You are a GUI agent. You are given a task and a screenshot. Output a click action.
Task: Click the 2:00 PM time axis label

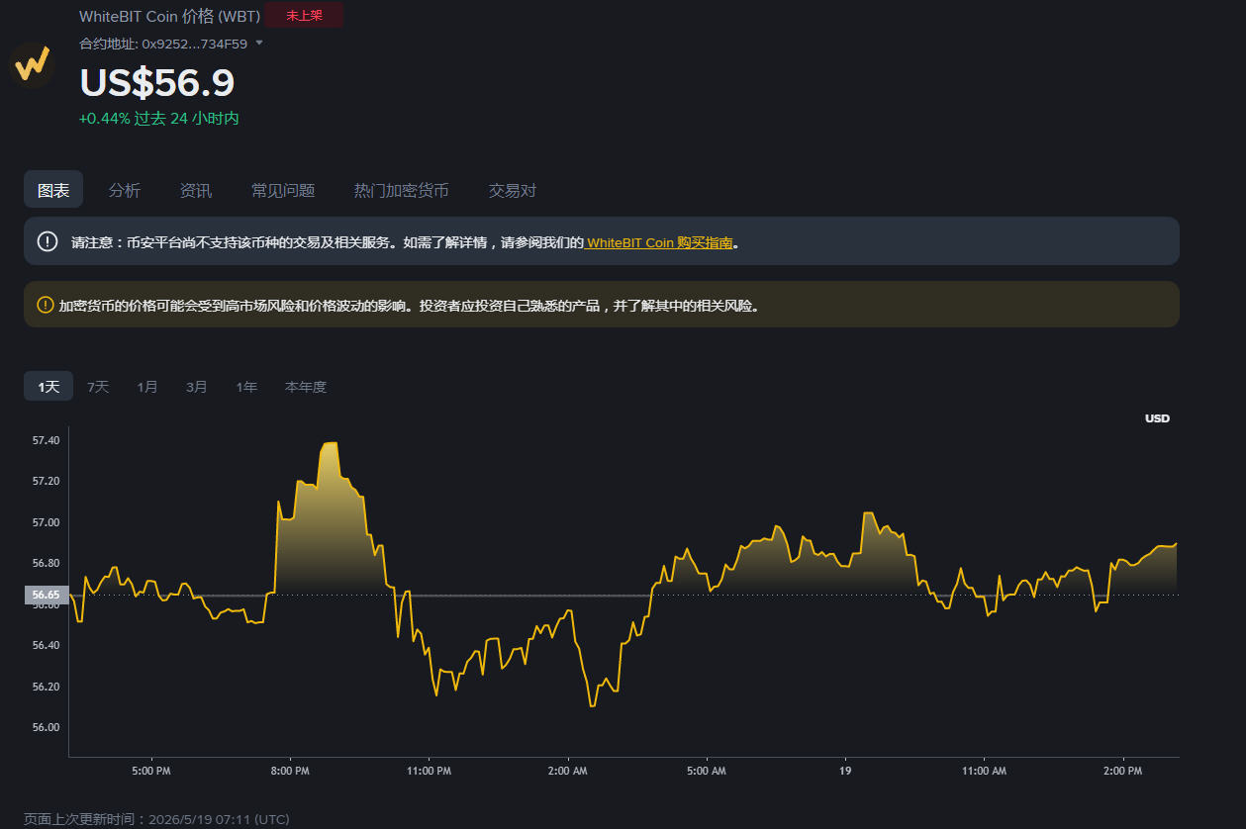coord(1122,771)
